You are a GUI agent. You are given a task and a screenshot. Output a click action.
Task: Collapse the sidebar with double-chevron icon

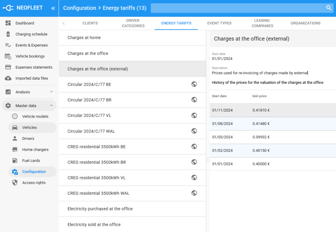click(53, 8)
